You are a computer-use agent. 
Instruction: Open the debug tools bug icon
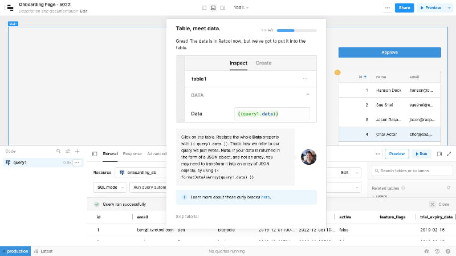[x=426, y=251]
